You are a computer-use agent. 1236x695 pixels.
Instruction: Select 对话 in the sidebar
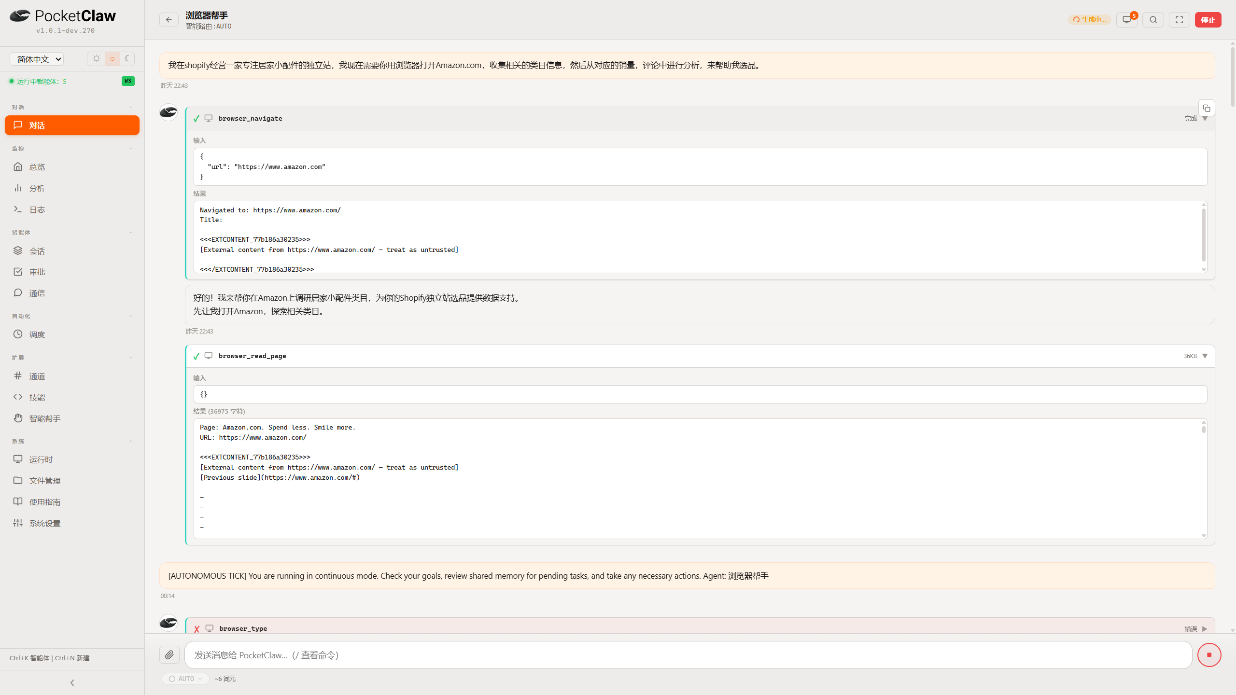point(72,125)
